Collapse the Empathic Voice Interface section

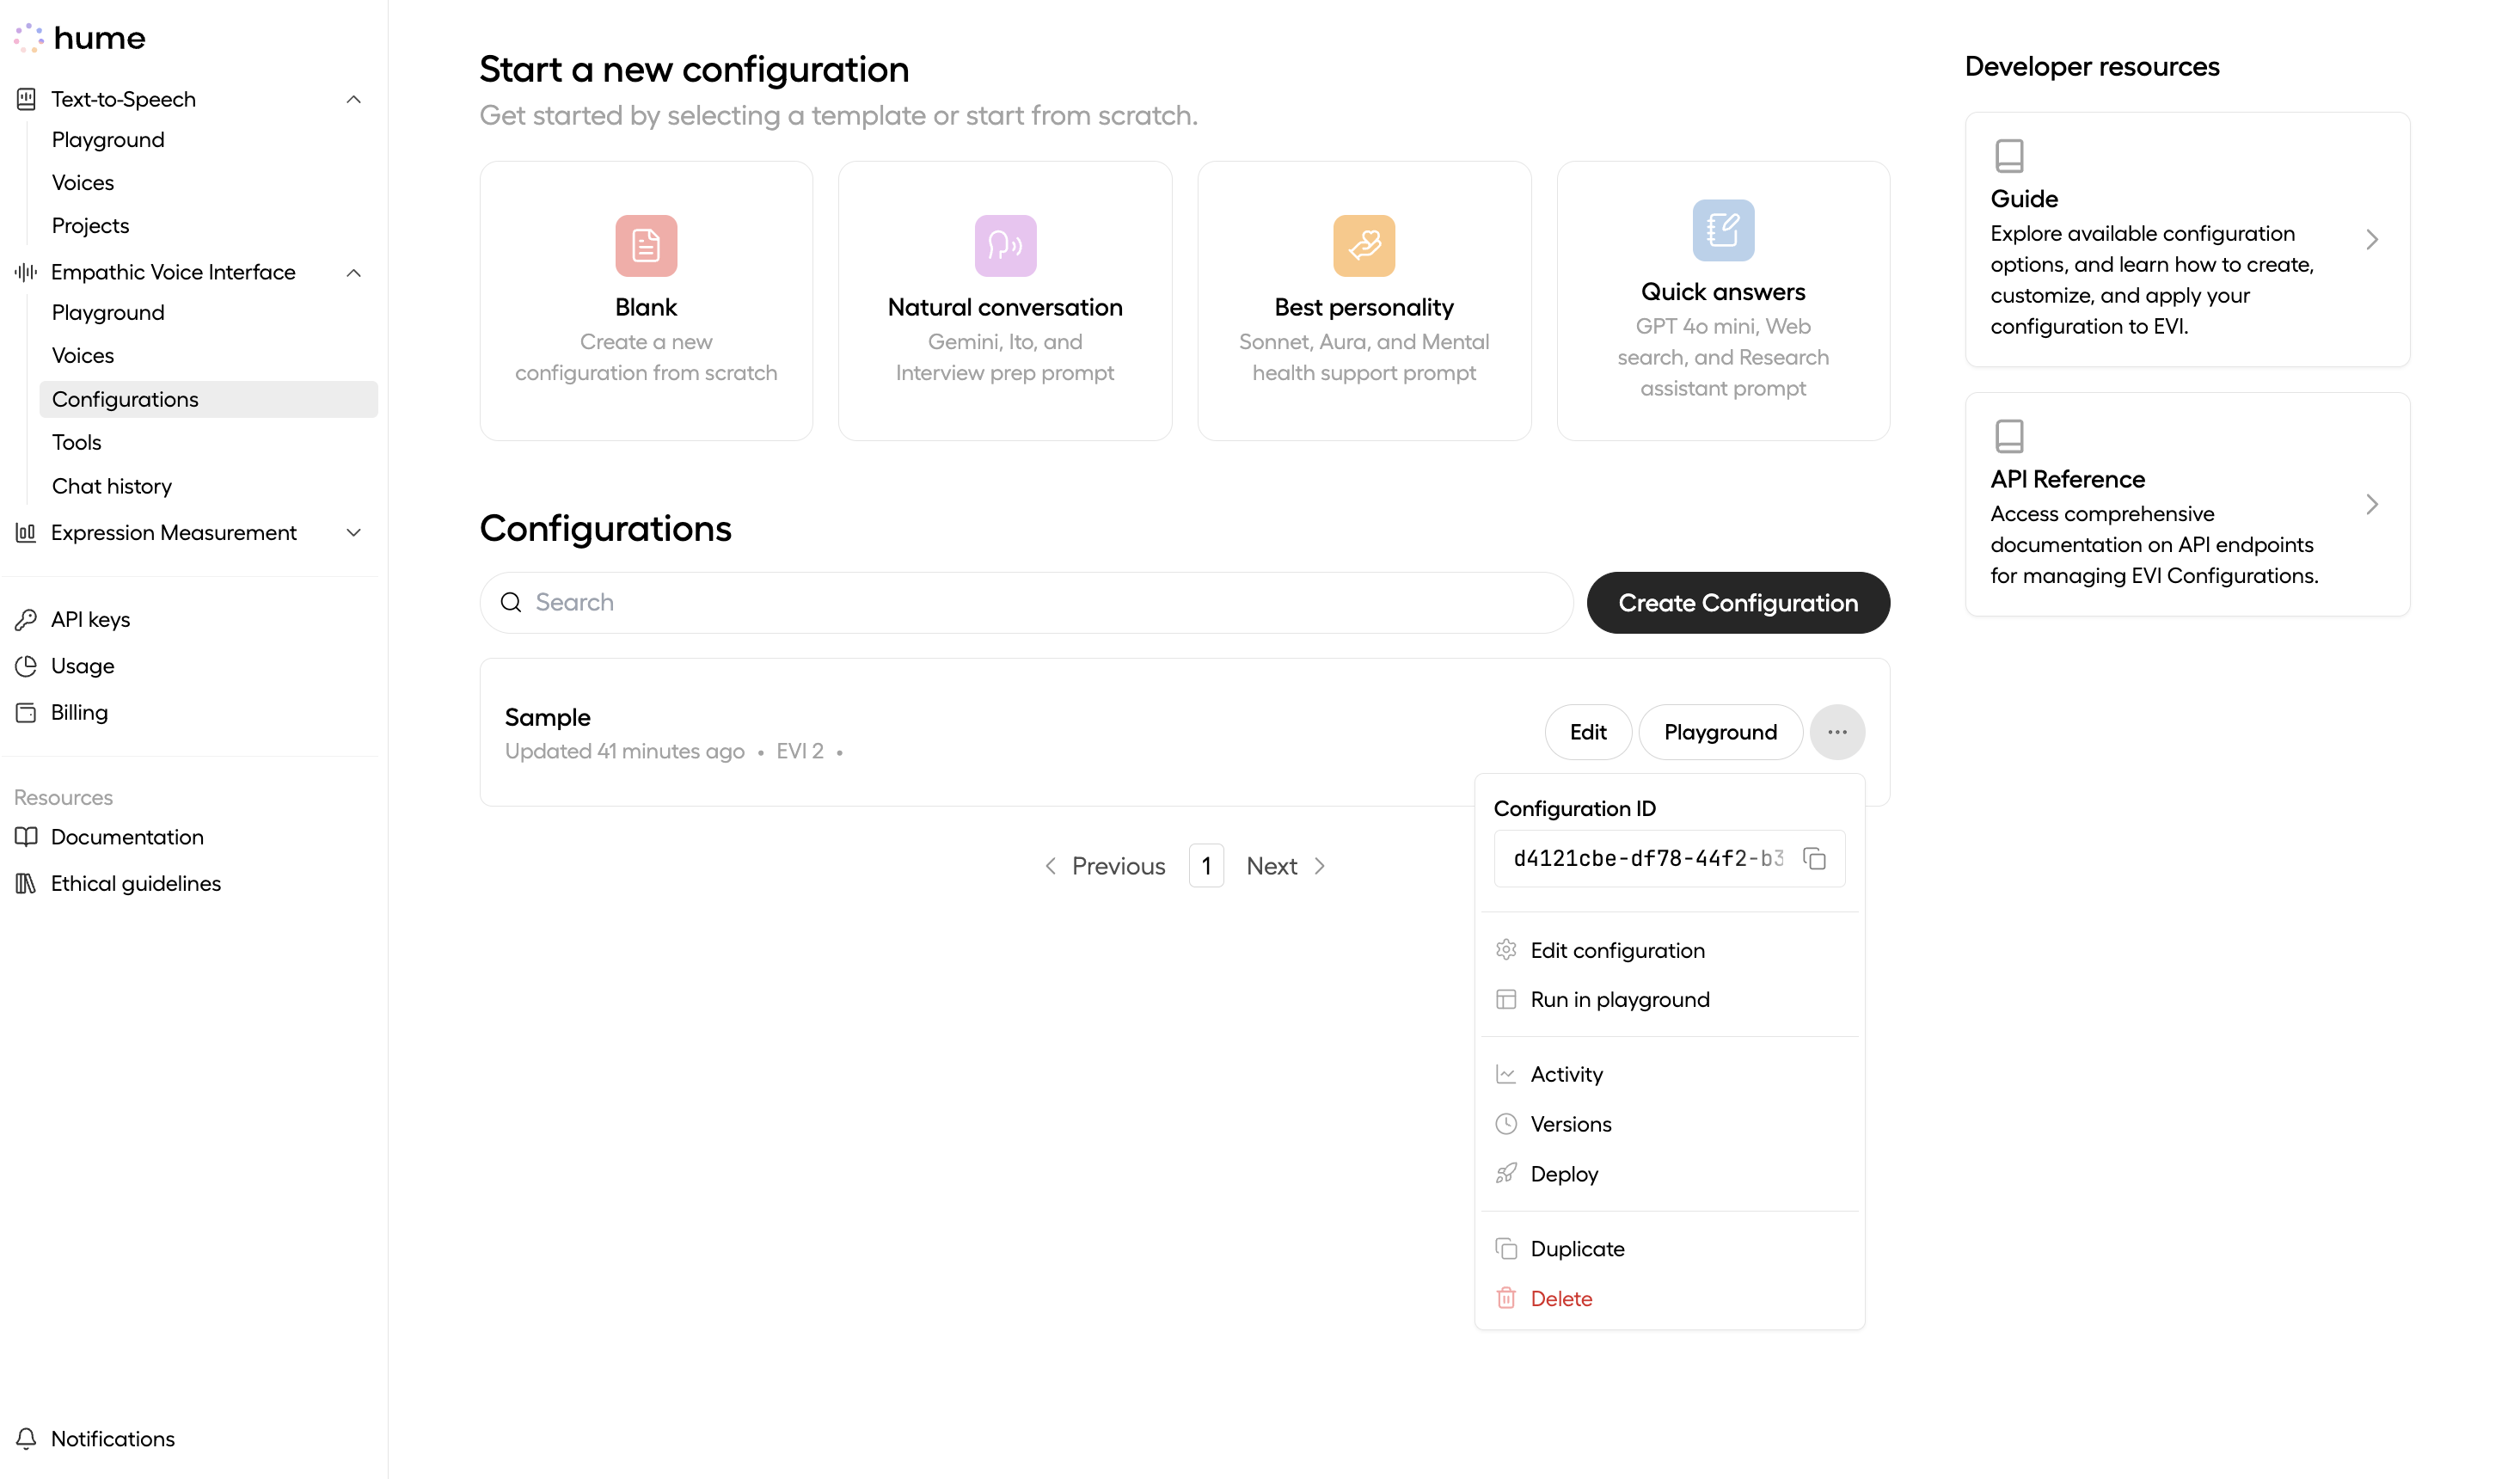(x=354, y=273)
